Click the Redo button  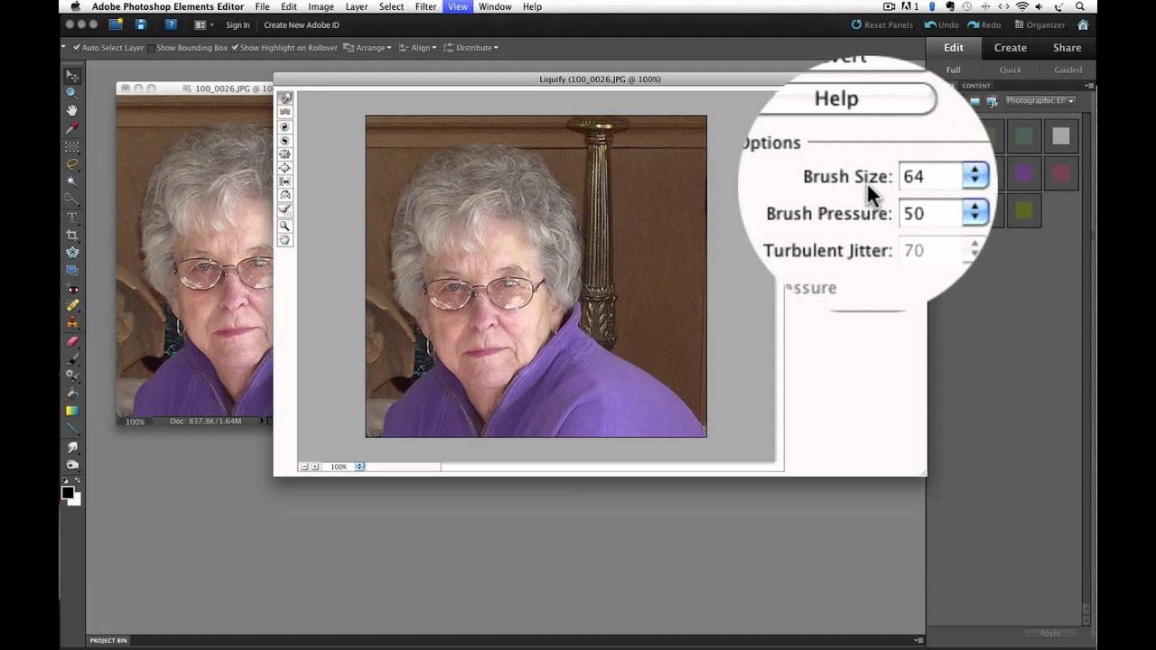pos(984,24)
